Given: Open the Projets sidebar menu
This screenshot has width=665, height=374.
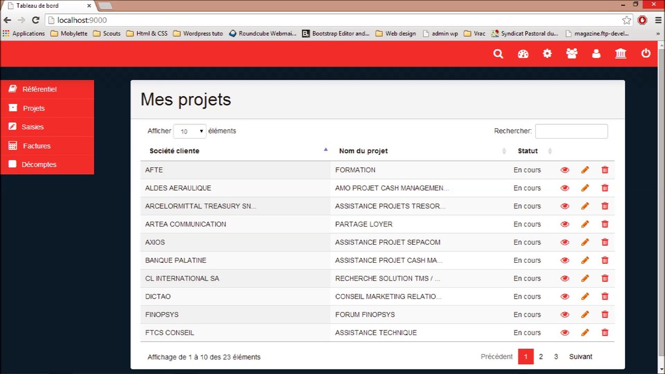Looking at the screenshot, I should 47,108.
